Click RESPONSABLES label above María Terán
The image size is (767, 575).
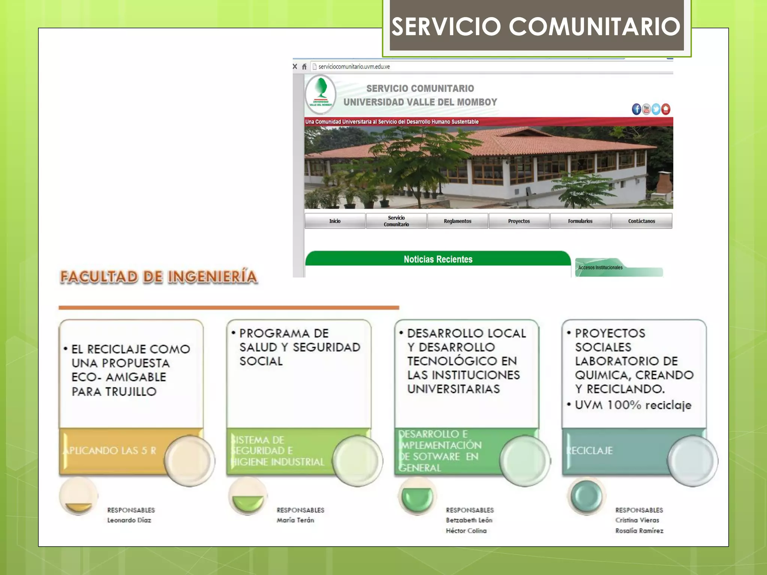click(x=300, y=510)
